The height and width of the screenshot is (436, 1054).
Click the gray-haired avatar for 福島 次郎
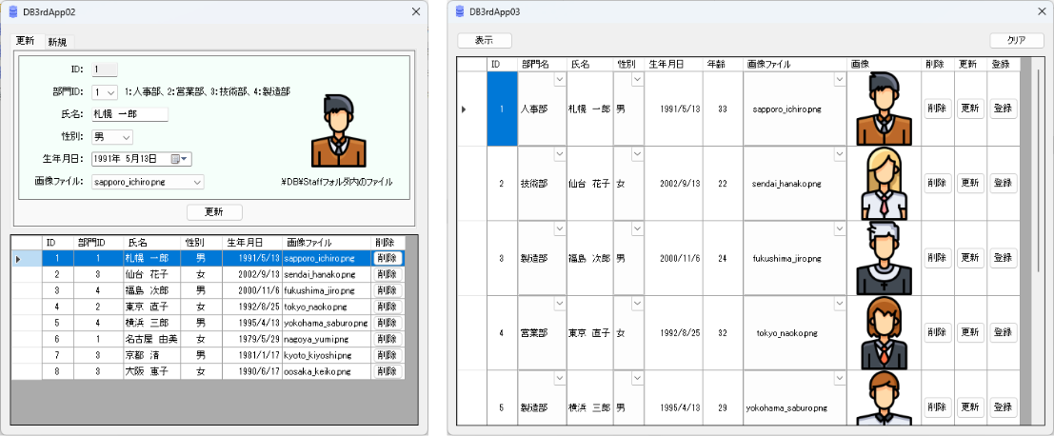pyautogui.click(x=883, y=258)
